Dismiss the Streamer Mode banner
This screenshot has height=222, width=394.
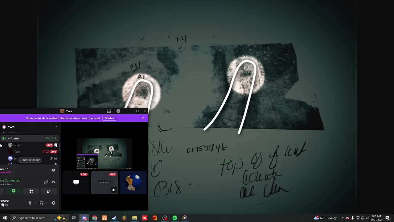143,118
